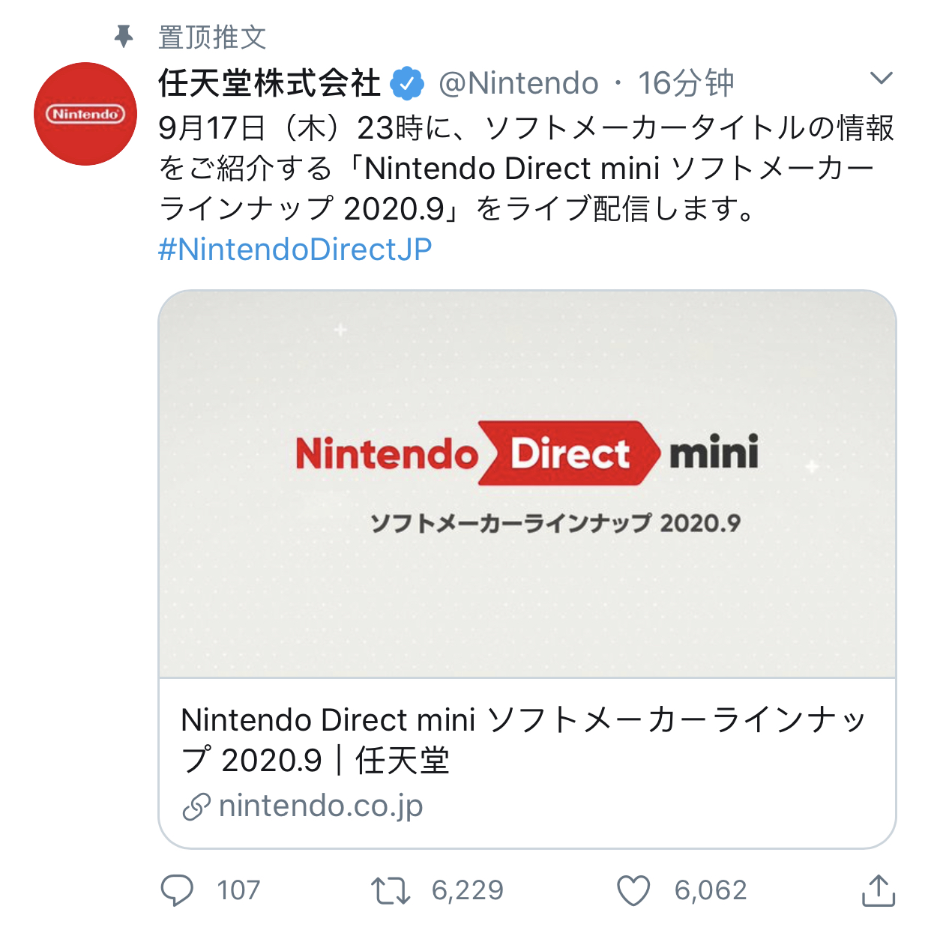
Task: Click the 6,062 likes count
Action: point(711,890)
